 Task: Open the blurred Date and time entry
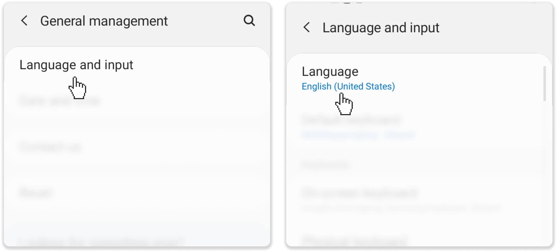[x=60, y=101]
